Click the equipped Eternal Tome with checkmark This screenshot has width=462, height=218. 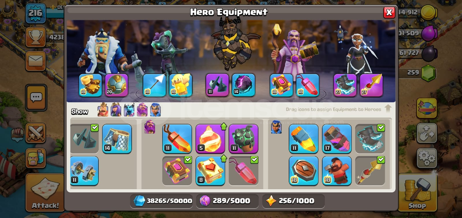pyautogui.click(x=177, y=170)
